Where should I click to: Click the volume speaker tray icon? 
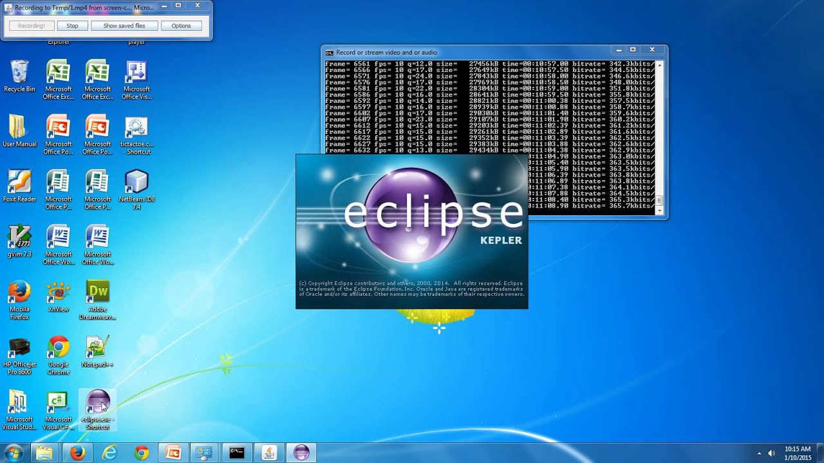(x=772, y=453)
